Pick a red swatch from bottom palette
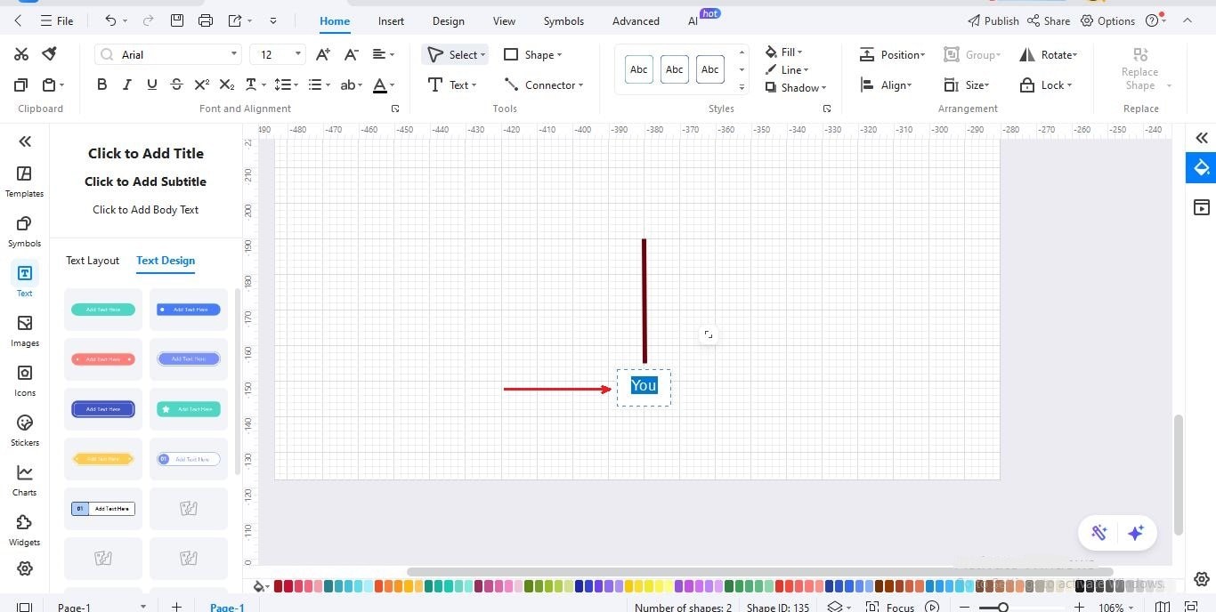 click(x=277, y=586)
